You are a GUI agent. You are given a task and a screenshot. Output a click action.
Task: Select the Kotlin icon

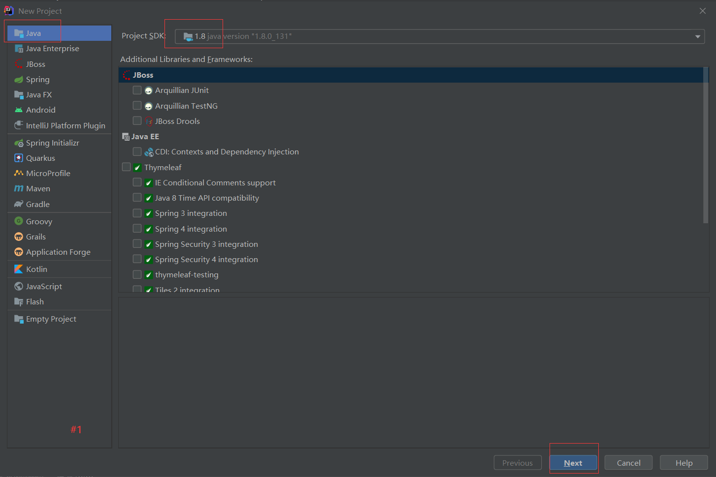[x=19, y=269]
